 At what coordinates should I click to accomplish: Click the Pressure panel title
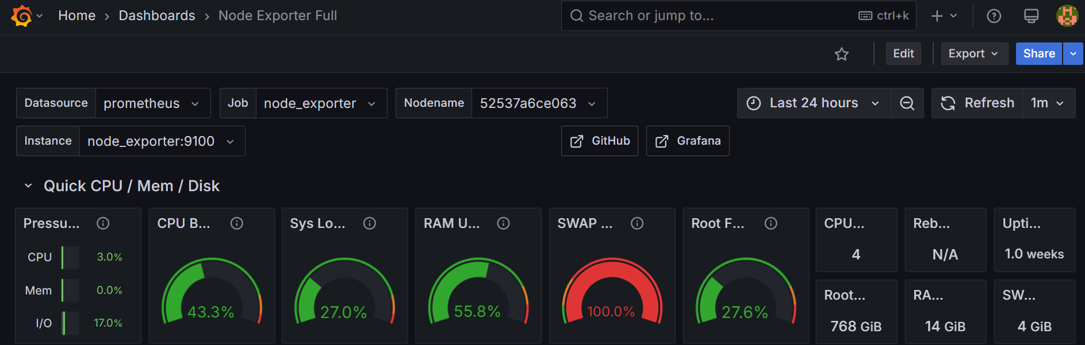coord(51,223)
